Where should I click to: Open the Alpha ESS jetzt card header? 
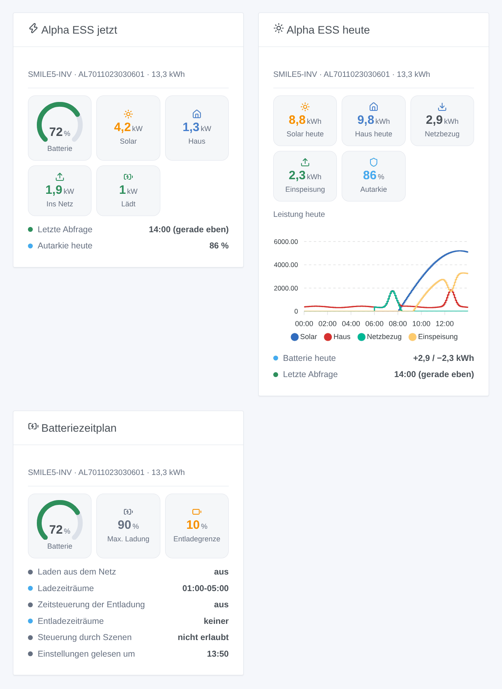tap(128, 30)
